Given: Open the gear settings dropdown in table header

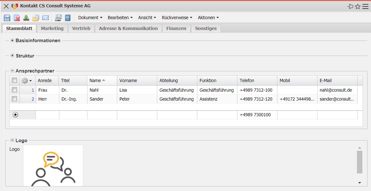Looking at the screenshot, I should pos(26,81).
